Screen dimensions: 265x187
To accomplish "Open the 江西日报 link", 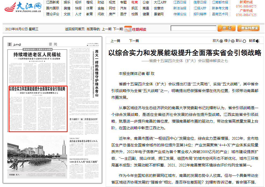I will pyautogui.click(x=180, y=2).
